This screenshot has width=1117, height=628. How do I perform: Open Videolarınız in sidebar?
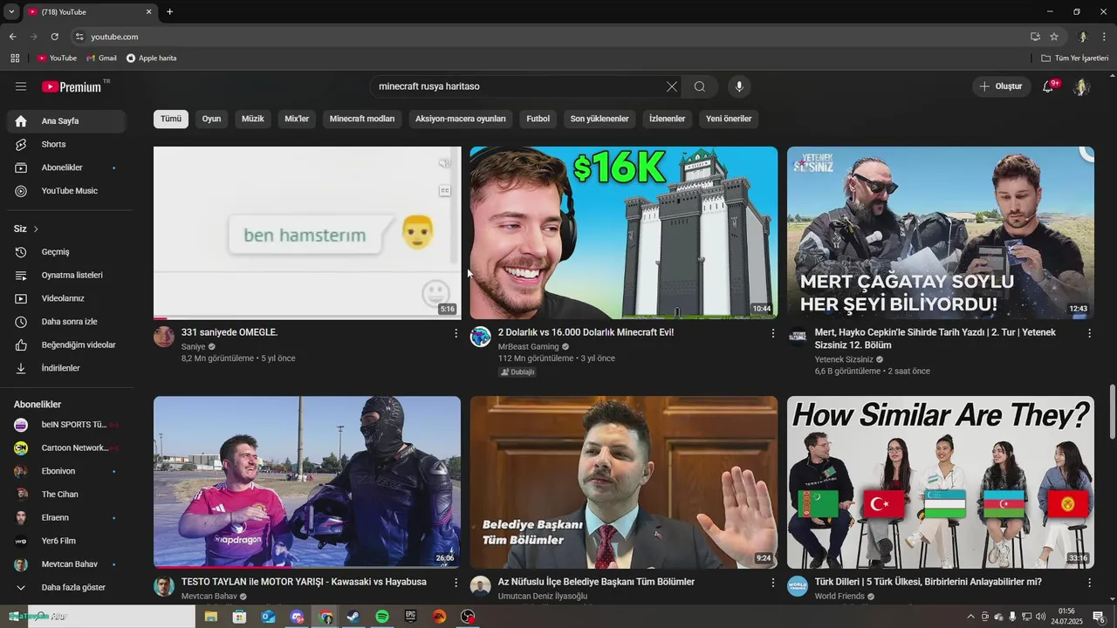pos(67,298)
